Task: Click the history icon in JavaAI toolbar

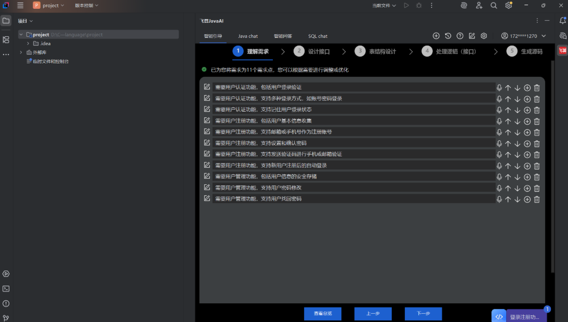Action: click(x=448, y=36)
